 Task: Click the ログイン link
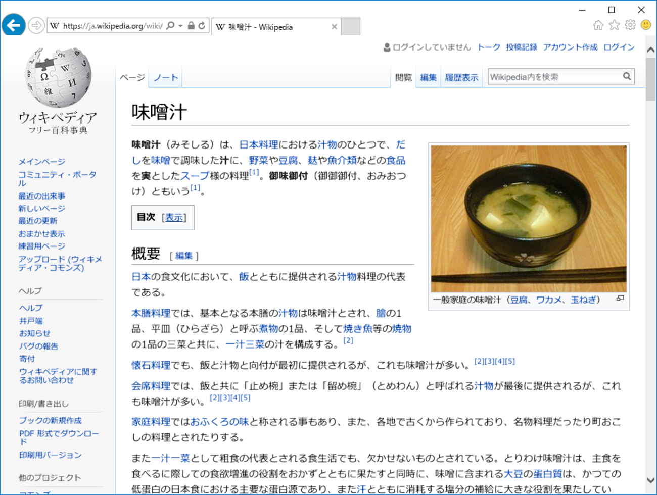point(619,47)
